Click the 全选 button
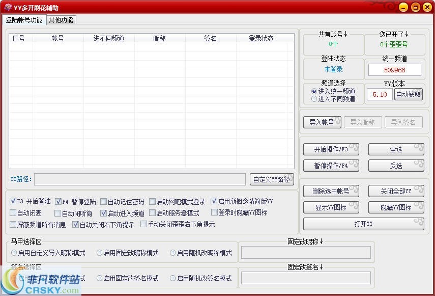 click(396, 149)
